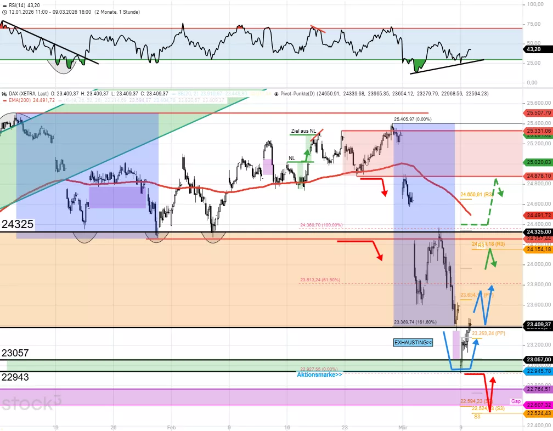Click the large 23057 support level label
The height and width of the screenshot is (431, 553).
click(x=15, y=353)
